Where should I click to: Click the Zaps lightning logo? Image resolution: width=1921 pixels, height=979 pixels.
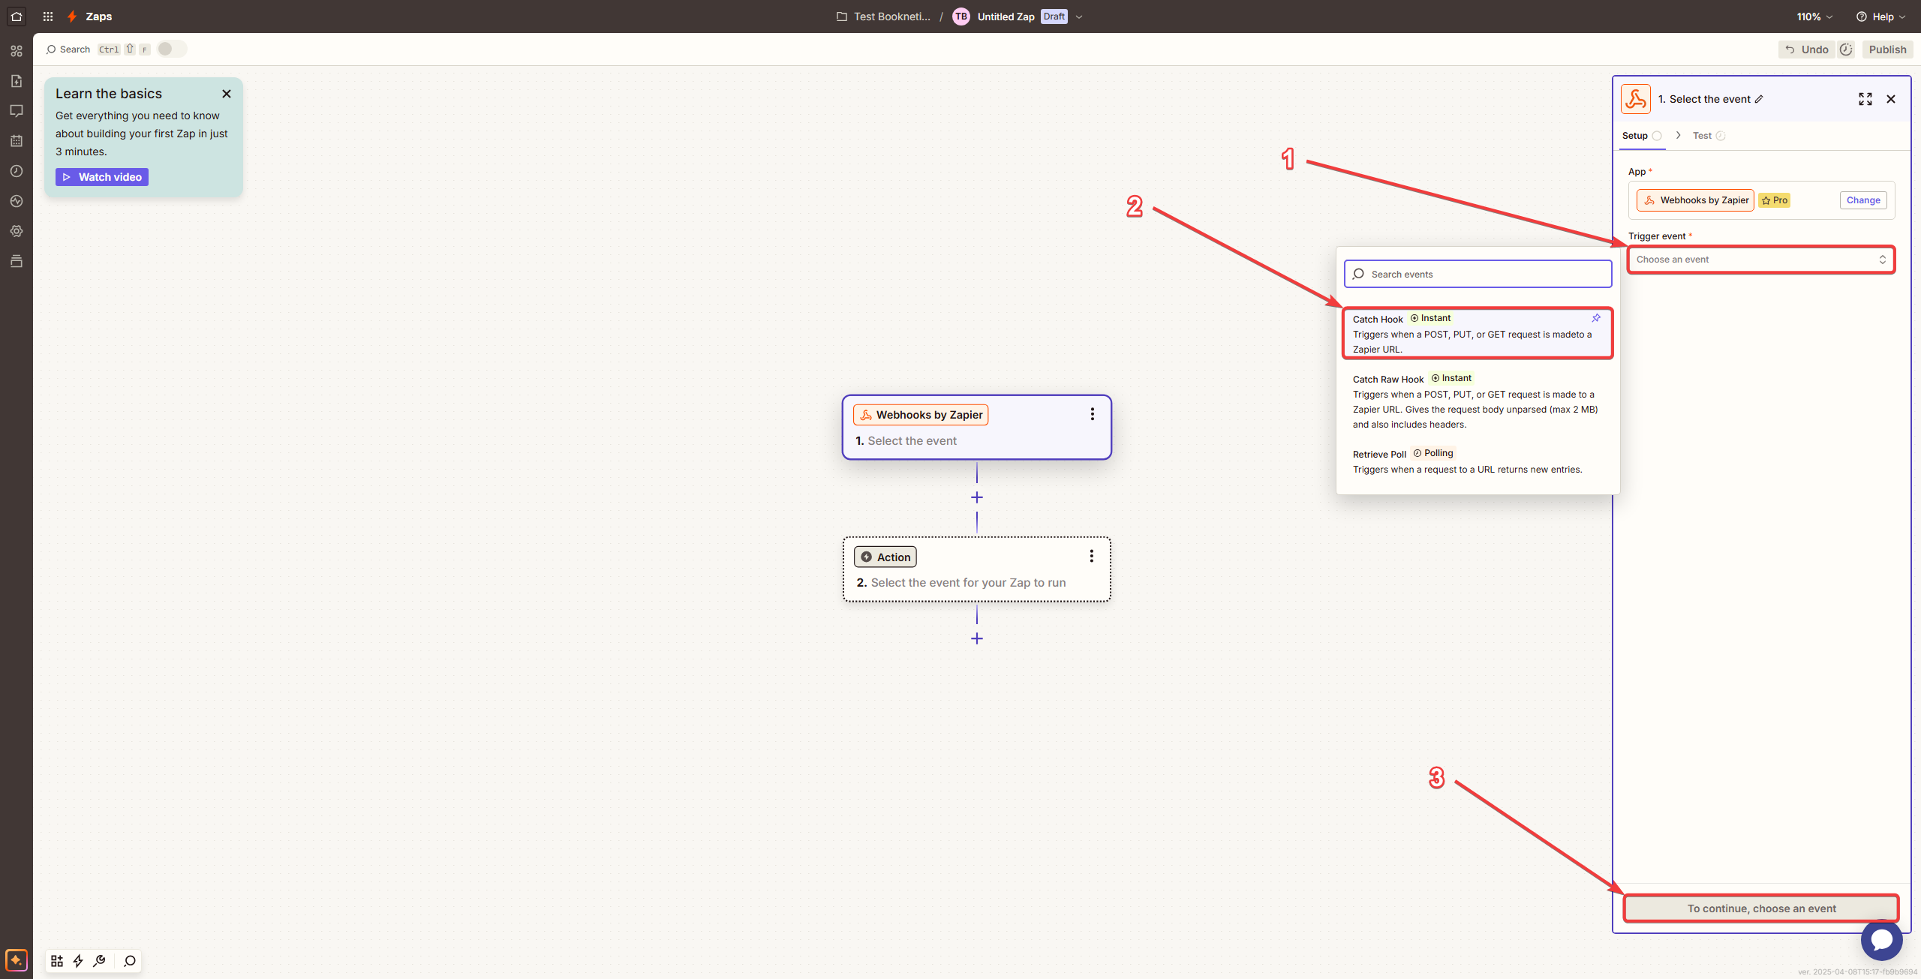point(72,16)
